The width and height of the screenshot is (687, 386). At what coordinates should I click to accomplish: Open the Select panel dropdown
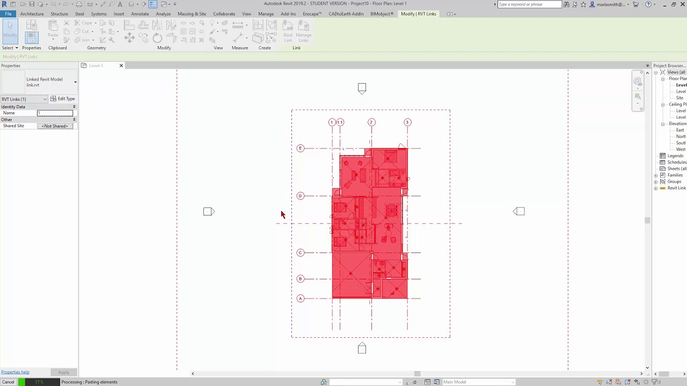(10, 48)
